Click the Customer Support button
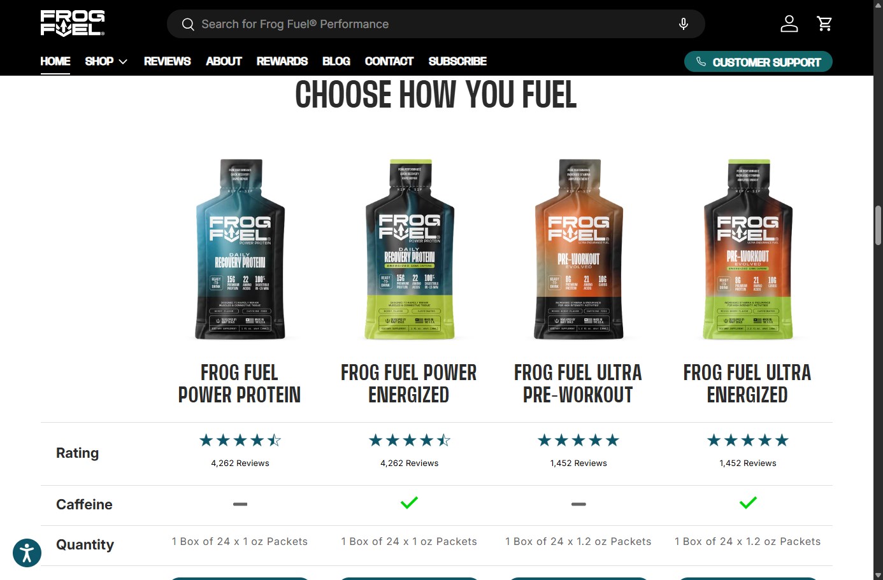This screenshot has height=580, width=883. pyautogui.click(x=758, y=62)
